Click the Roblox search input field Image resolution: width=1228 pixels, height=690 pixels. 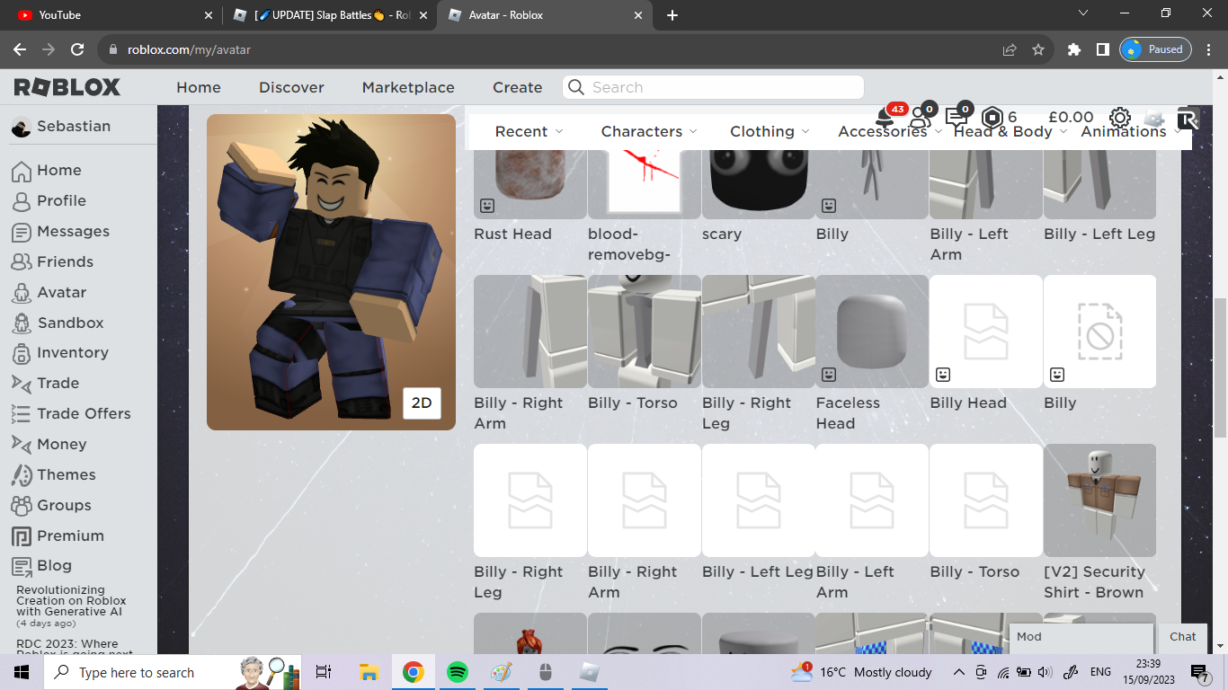713,87
